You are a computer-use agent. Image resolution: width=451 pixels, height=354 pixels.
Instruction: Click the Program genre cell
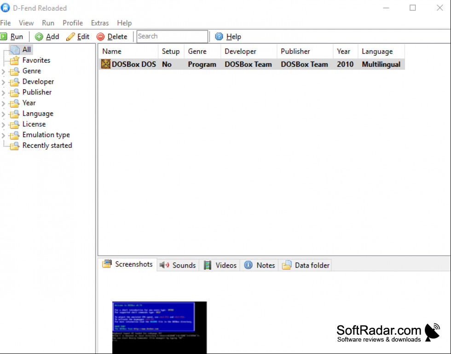pos(202,64)
